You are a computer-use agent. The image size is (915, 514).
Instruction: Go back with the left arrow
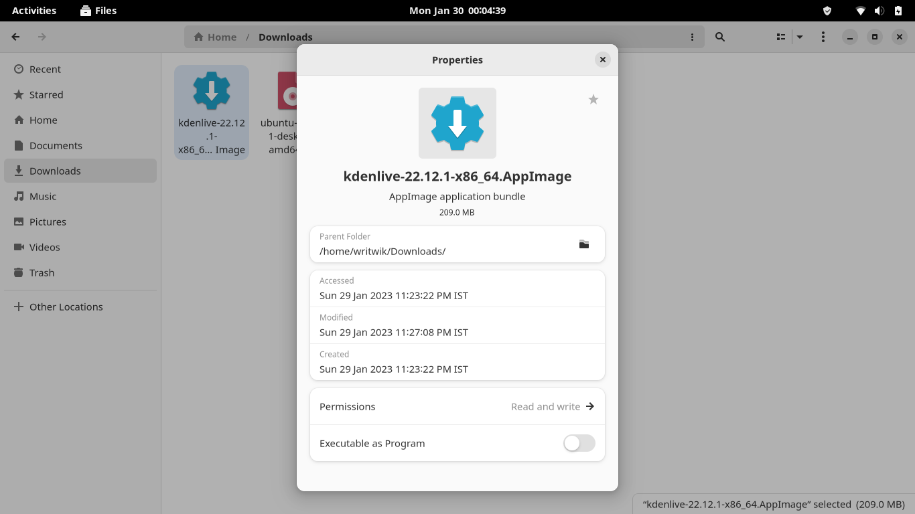click(15, 37)
